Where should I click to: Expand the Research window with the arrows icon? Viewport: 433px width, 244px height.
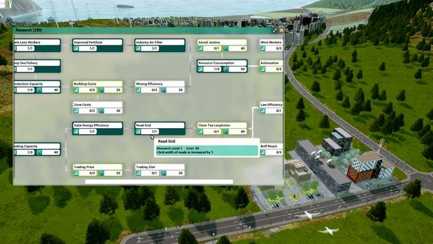(x=275, y=30)
